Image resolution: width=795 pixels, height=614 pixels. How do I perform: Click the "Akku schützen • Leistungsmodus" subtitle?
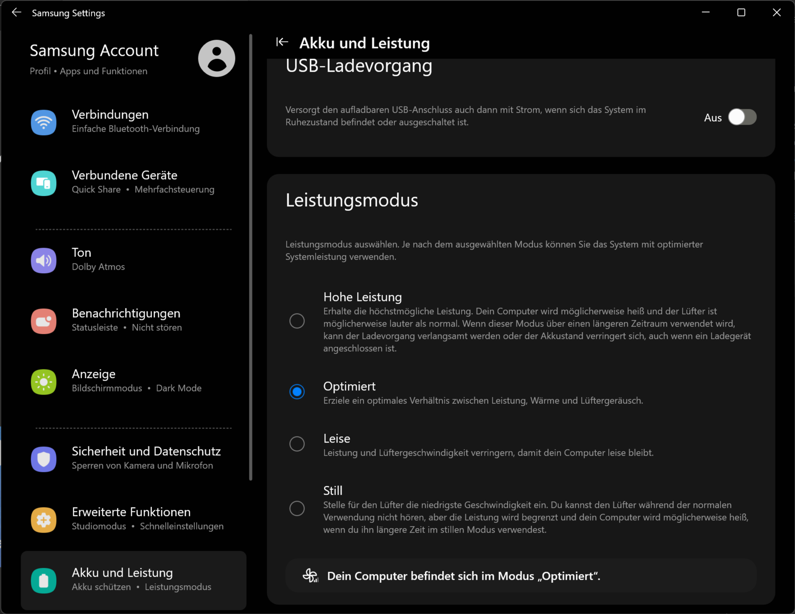[142, 587]
